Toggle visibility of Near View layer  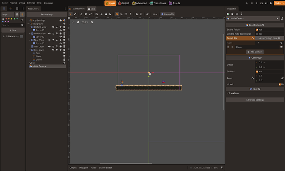[x=49, y=40]
